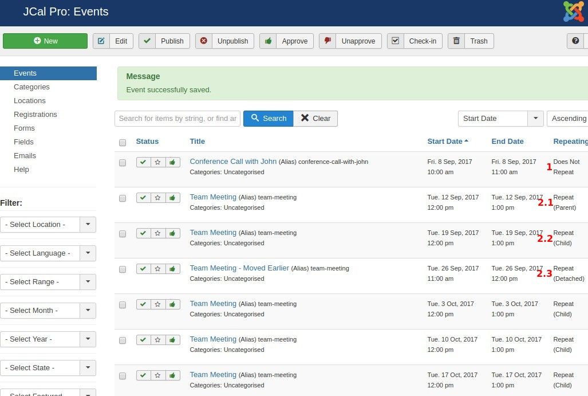The height and width of the screenshot is (396, 588).
Task: Clear the search filter
Action: (x=315, y=119)
